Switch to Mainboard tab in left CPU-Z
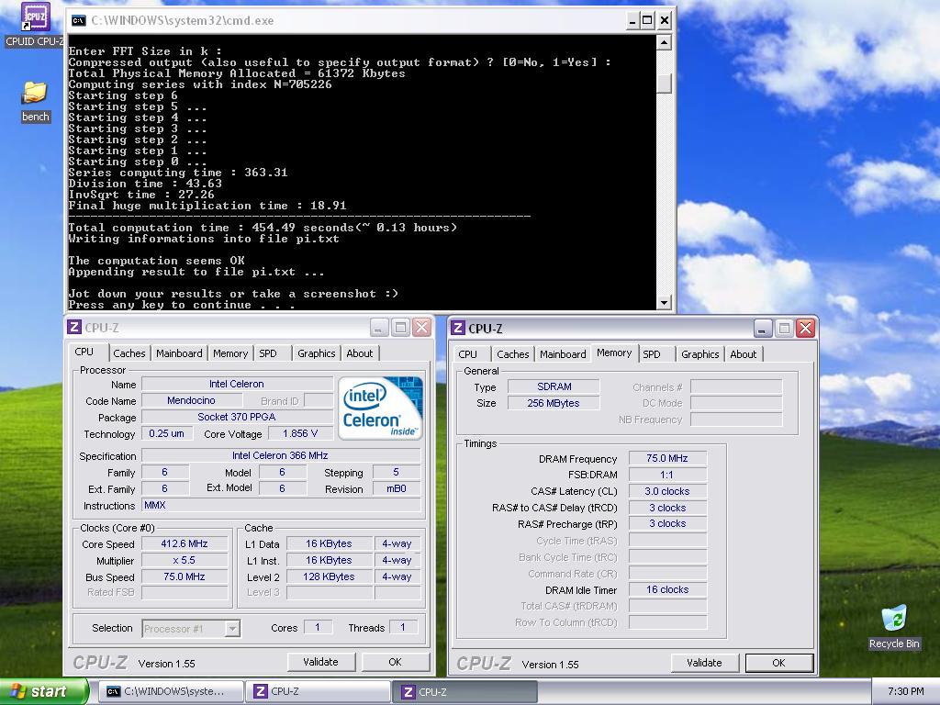The height and width of the screenshot is (705, 940). [x=179, y=353]
